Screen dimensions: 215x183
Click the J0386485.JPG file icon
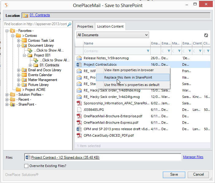[x=79, y=109]
